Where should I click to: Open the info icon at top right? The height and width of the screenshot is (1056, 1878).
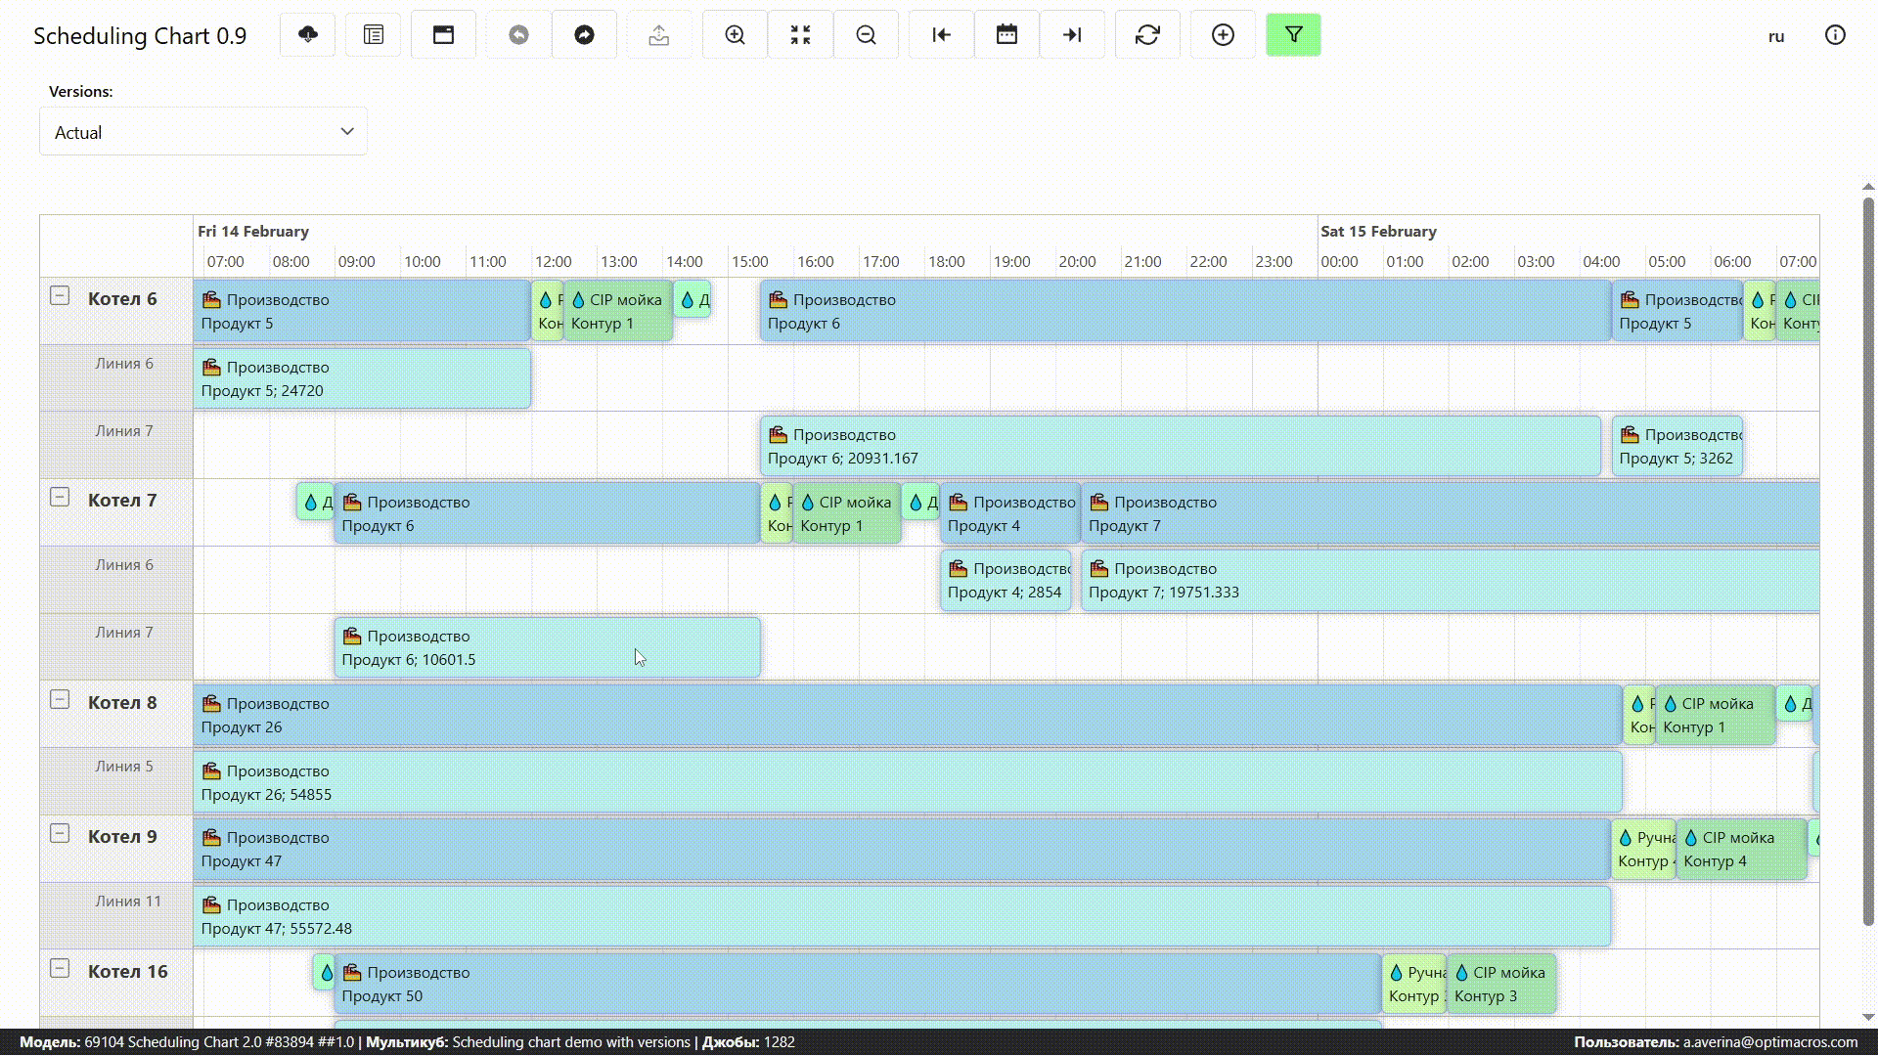[1835, 35]
